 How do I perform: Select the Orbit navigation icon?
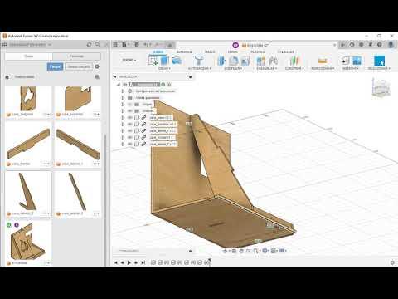click(225, 251)
